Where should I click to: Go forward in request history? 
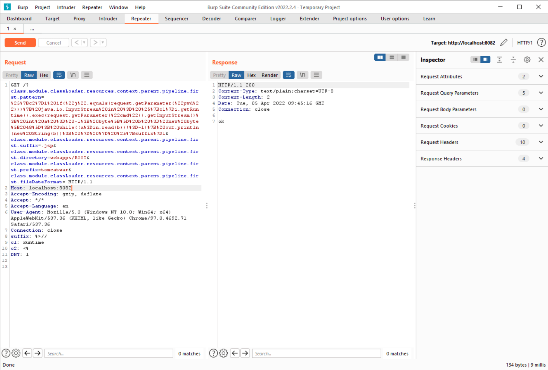click(95, 43)
